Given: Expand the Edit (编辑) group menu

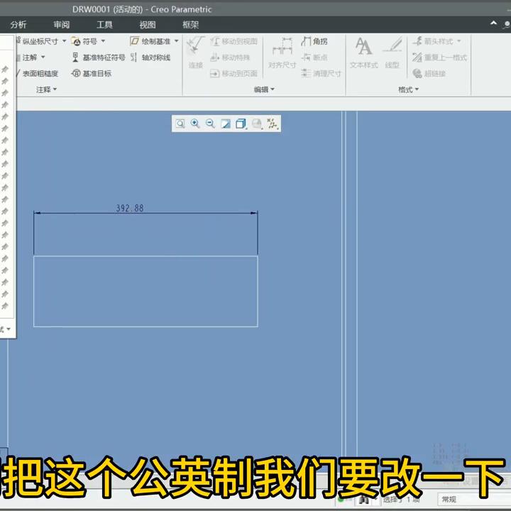Looking at the screenshot, I should pos(264,89).
